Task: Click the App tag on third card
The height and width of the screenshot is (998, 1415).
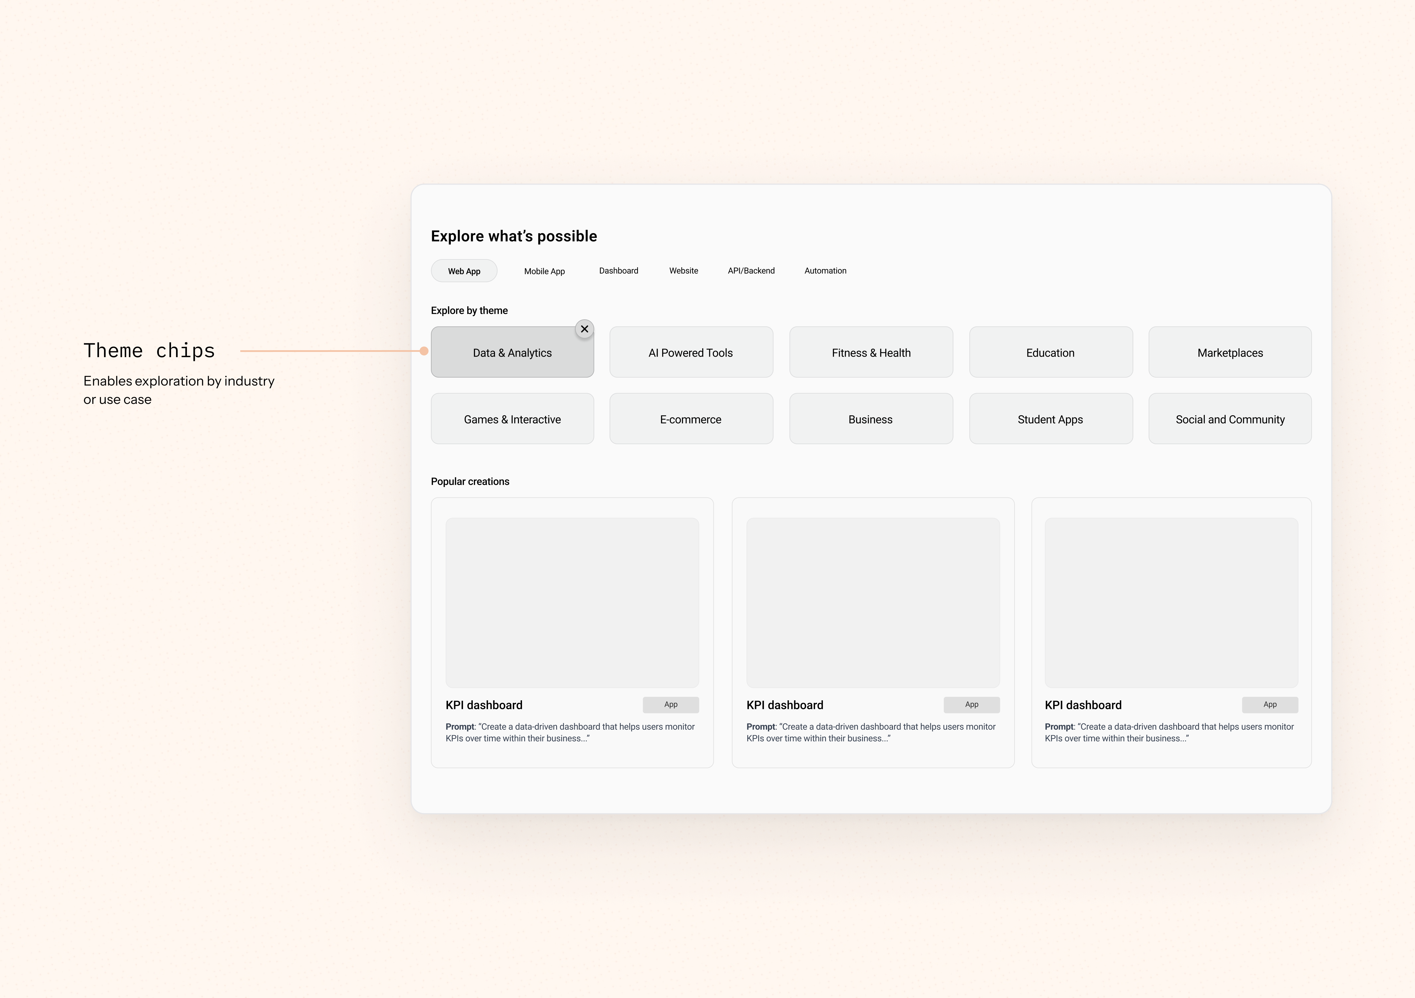Action: 1270,705
